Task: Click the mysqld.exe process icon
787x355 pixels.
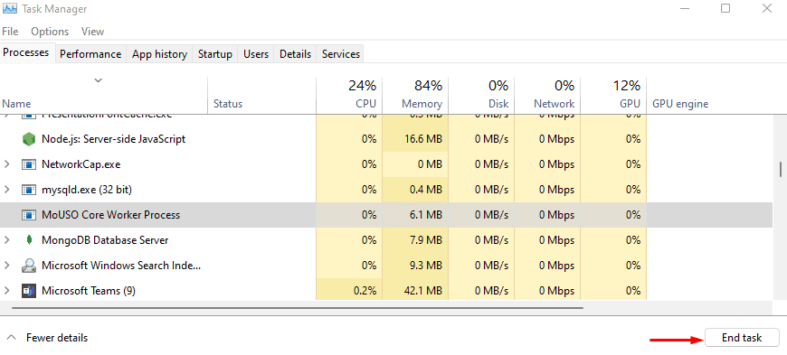Action: [29, 190]
